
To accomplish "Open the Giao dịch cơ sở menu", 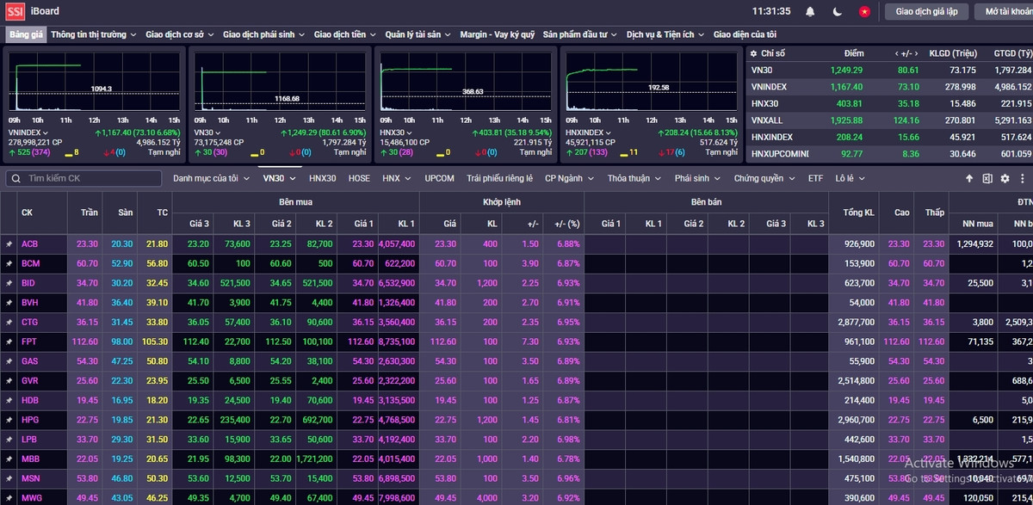I will pyautogui.click(x=180, y=34).
